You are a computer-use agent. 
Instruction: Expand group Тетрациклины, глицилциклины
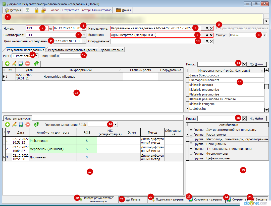point(191,149)
